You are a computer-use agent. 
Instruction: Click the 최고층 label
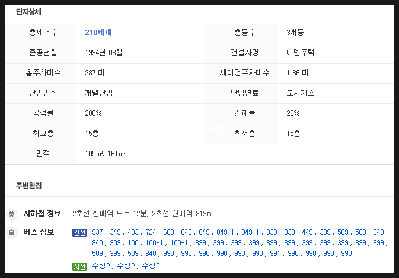[43, 134]
